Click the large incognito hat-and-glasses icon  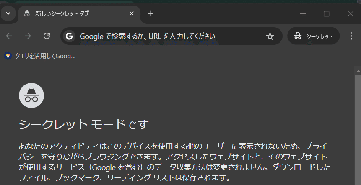(x=31, y=95)
